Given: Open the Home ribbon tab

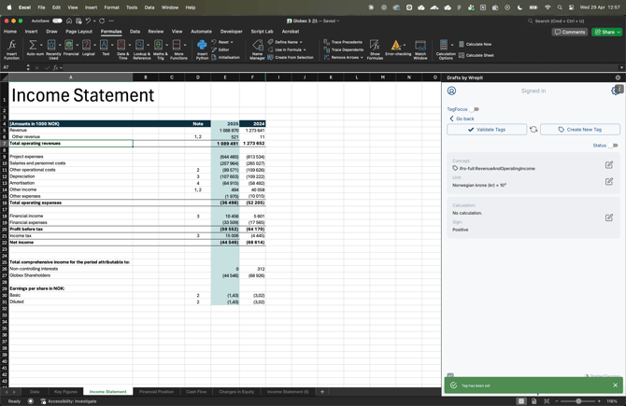Looking at the screenshot, I should (x=10, y=32).
